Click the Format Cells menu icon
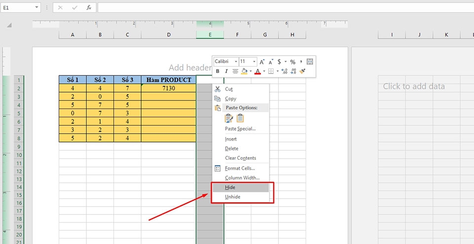 click(217, 169)
